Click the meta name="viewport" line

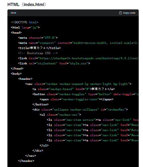coord(78,43)
